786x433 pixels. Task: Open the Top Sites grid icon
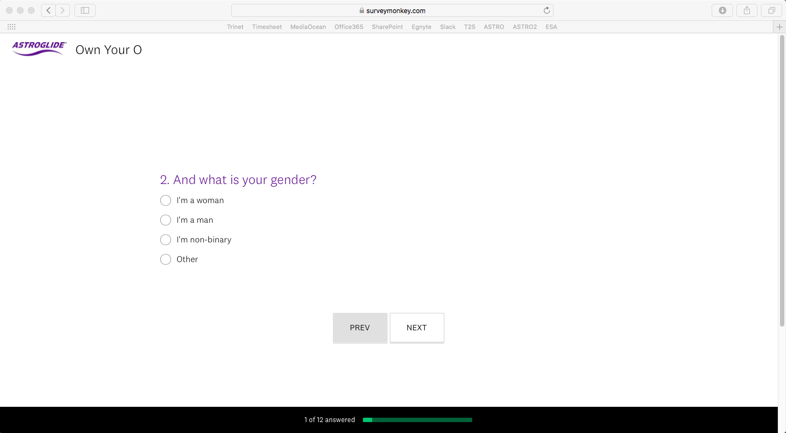click(x=11, y=27)
